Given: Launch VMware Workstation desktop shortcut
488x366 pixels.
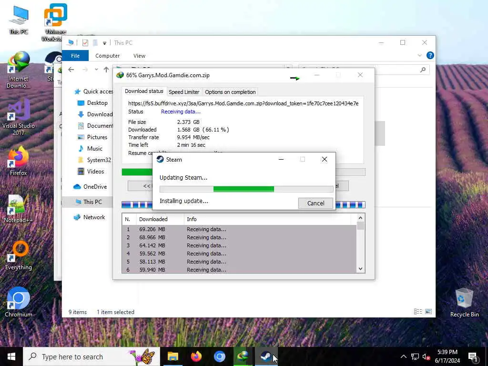Looking at the screenshot, I should click(55, 22).
